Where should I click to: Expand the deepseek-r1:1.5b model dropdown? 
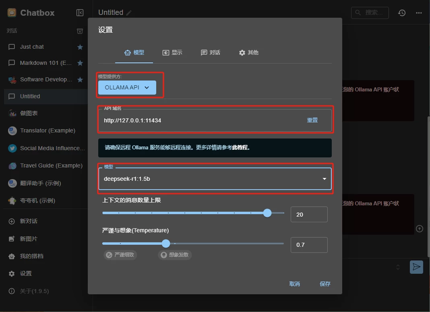[x=324, y=179]
